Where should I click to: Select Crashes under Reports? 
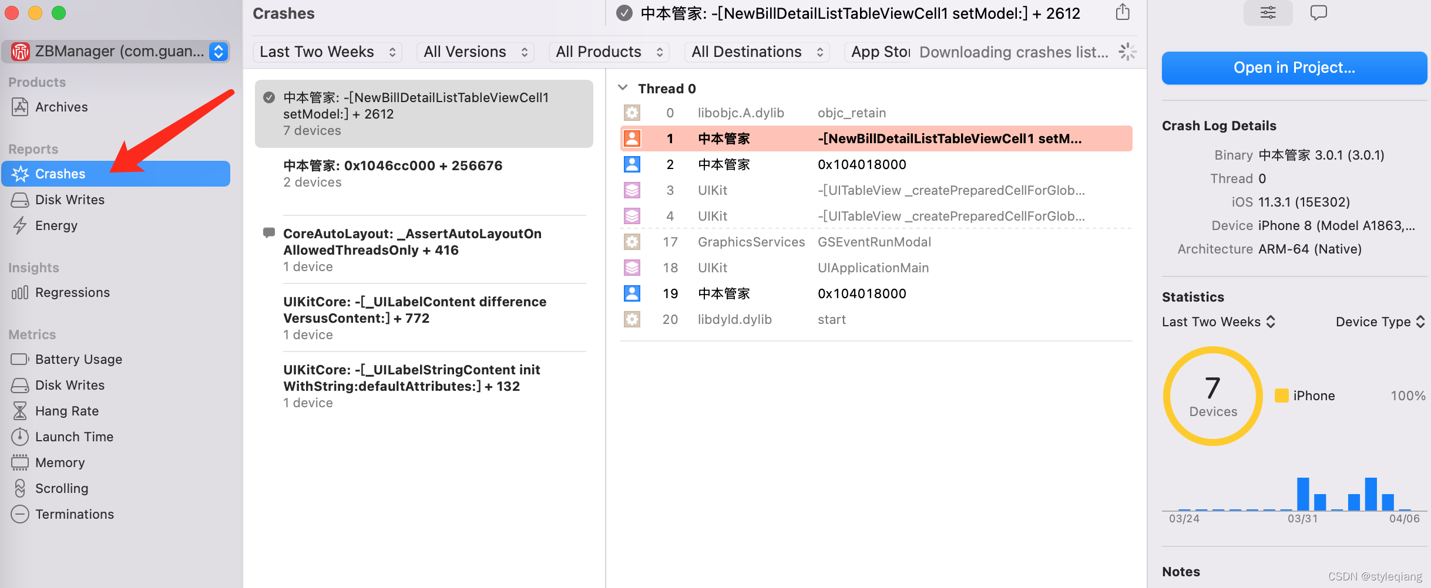tap(116, 174)
